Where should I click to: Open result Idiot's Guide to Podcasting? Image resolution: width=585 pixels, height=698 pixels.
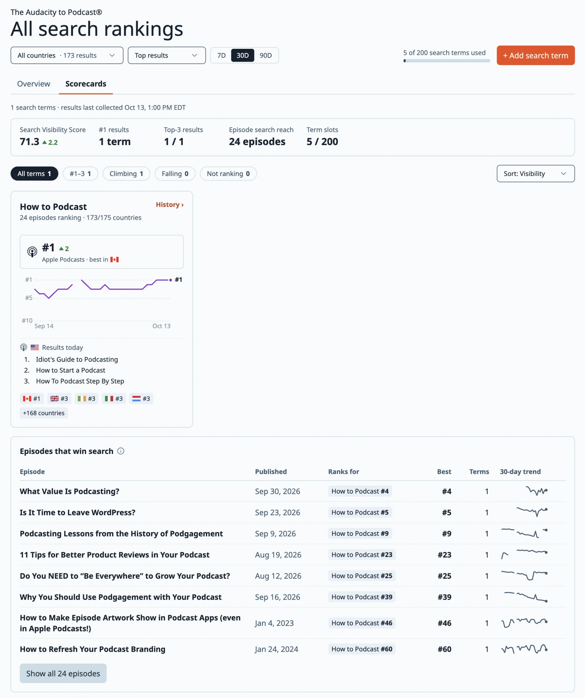point(77,359)
